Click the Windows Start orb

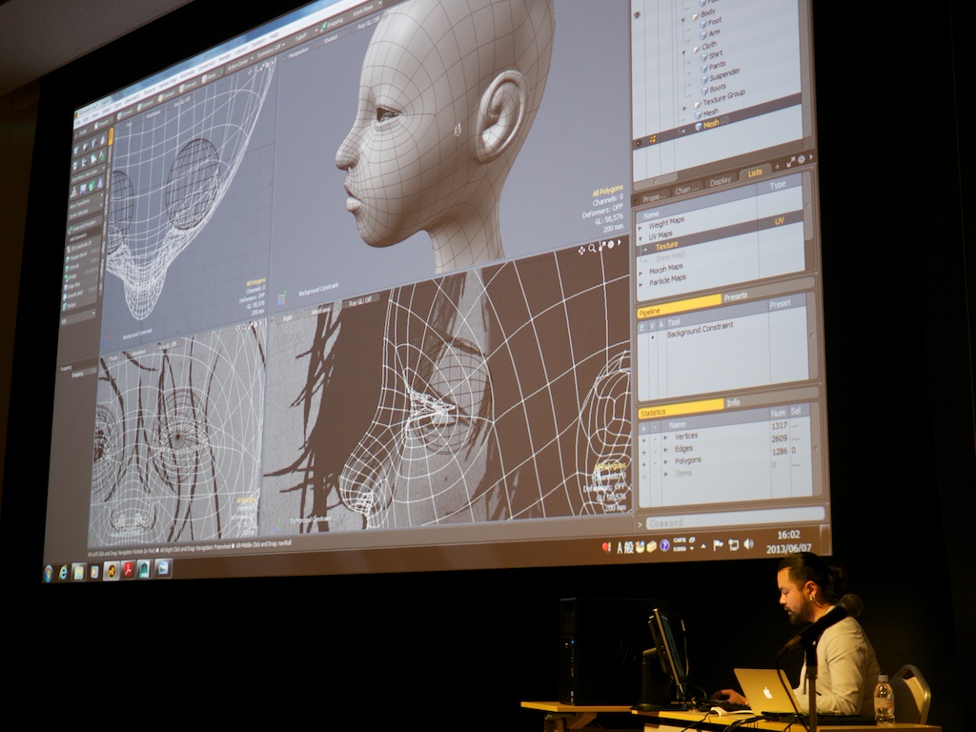click(49, 573)
